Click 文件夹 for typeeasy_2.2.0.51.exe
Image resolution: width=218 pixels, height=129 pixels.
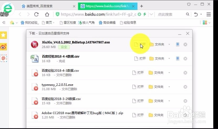156,87
